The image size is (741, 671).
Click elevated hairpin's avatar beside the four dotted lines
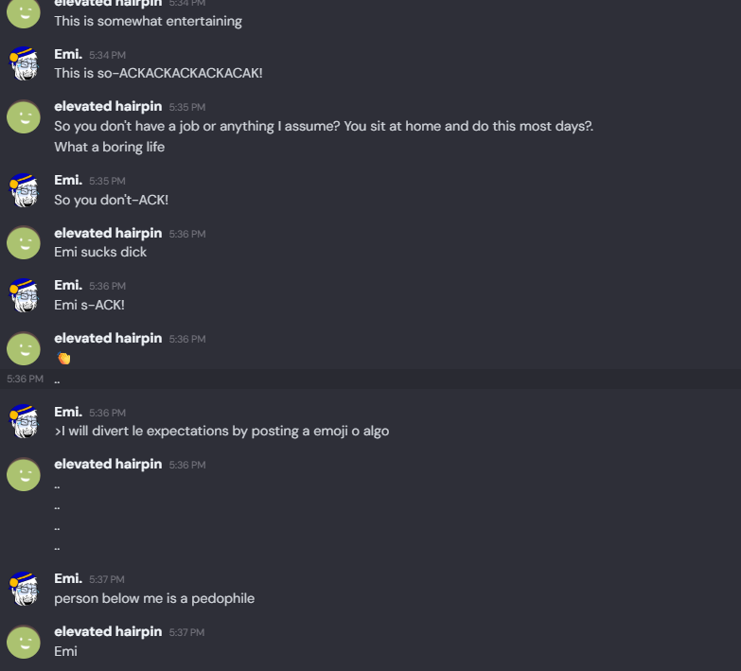tap(24, 473)
